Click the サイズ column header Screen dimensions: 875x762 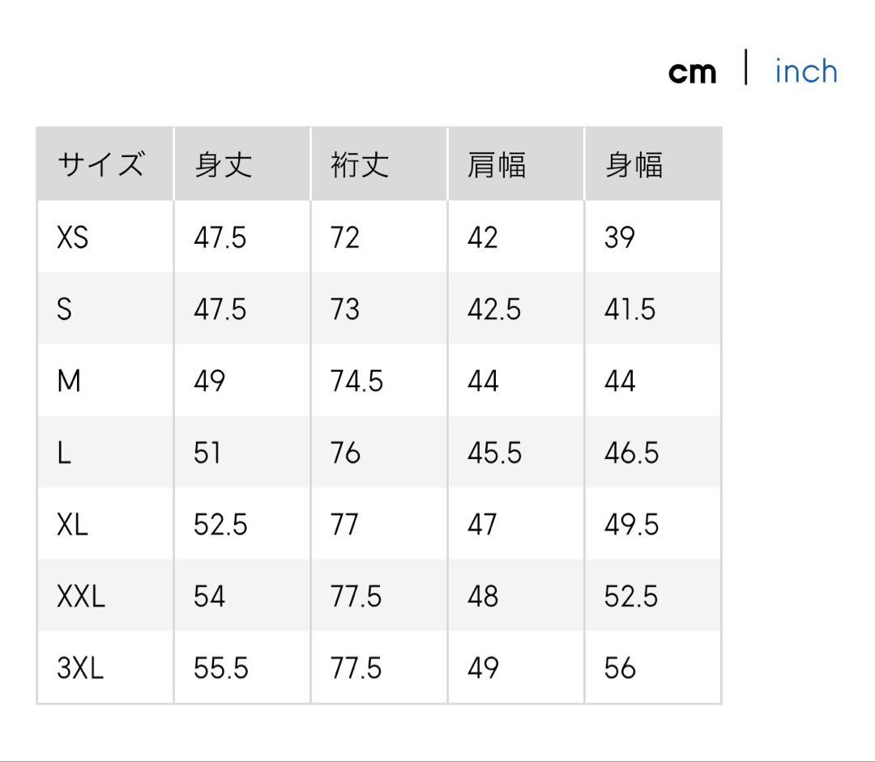pyautogui.click(x=100, y=164)
